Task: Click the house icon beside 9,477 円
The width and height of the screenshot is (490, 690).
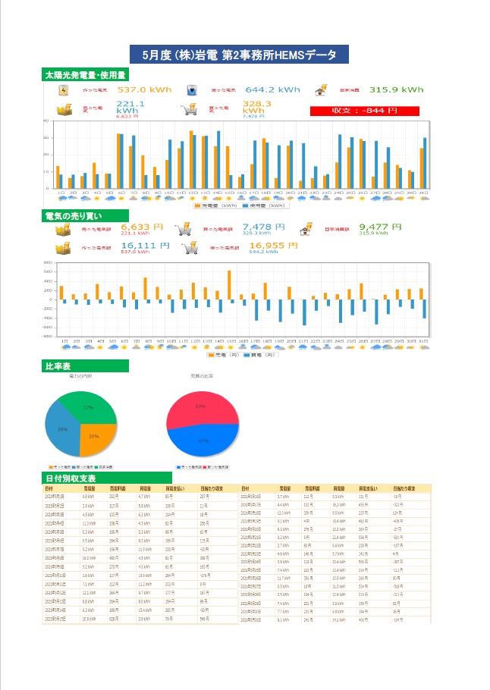Action: [x=307, y=229]
